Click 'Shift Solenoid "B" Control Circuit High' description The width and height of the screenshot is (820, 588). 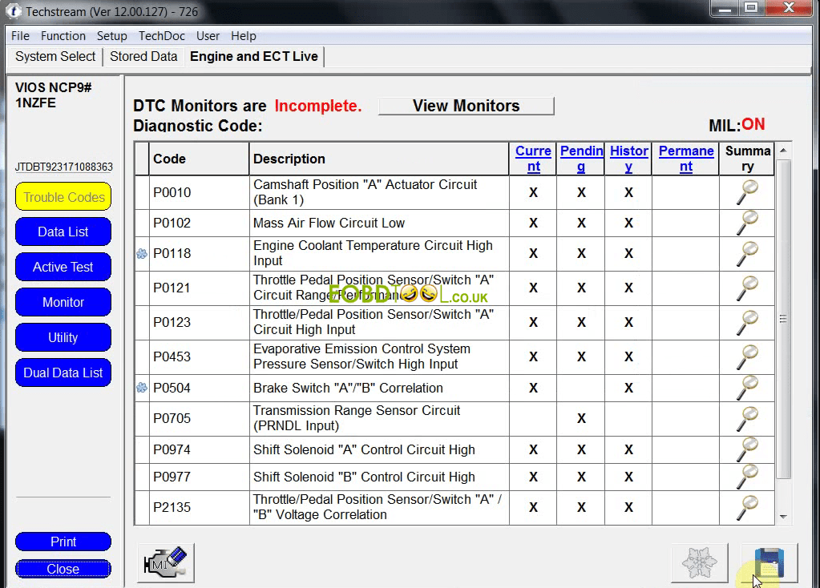click(364, 477)
